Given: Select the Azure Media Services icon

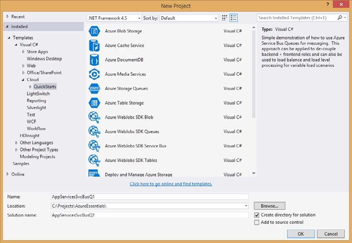Looking at the screenshot, I should pyautogui.click(x=94, y=74).
